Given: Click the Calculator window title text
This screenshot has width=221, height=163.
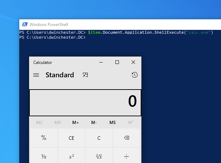Looking at the screenshot, I should tap(42, 63).
